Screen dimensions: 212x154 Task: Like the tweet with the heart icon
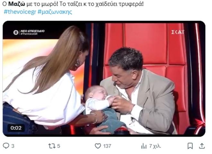point(98,146)
